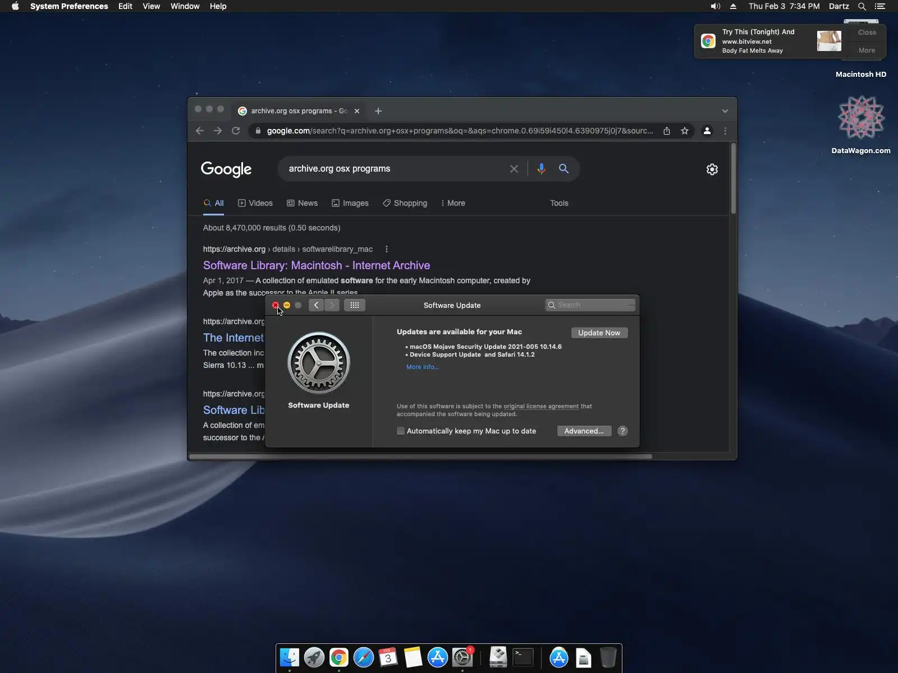Click More on the notification banner
The width and height of the screenshot is (898, 673).
(x=867, y=50)
